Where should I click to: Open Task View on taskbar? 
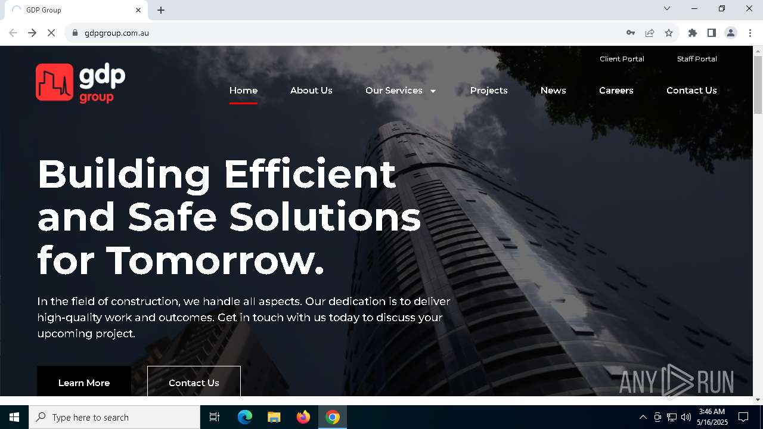(215, 417)
